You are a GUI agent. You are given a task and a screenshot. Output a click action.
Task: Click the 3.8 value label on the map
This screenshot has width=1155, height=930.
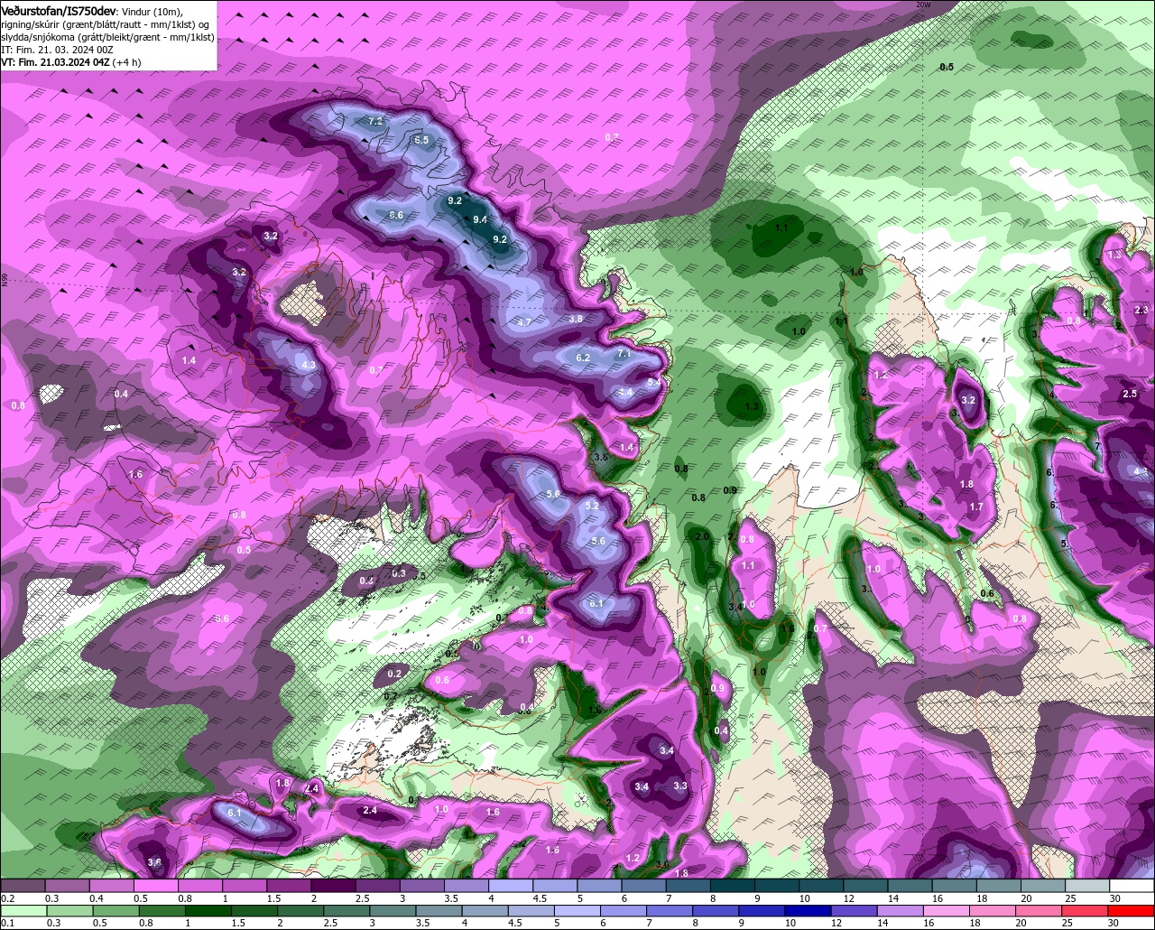[576, 319]
